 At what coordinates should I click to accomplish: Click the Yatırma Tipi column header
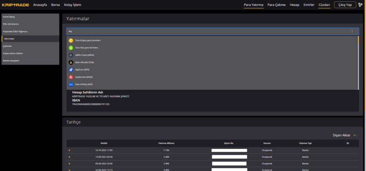pyautogui.click(x=306, y=143)
